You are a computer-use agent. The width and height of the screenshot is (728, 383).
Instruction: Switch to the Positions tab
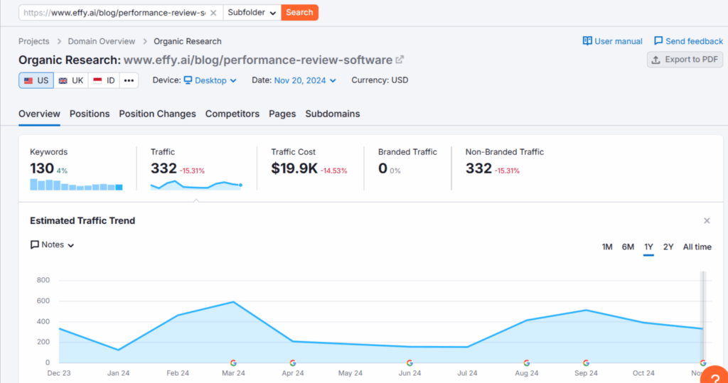pos(90,114)
